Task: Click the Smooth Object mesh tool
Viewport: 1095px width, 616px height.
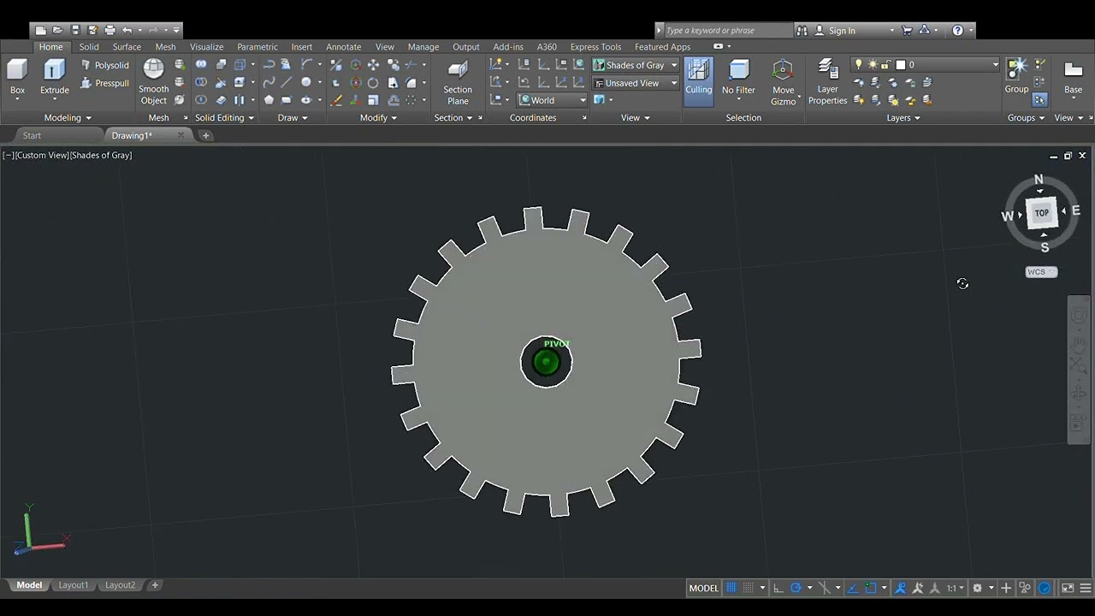Action: (x=154, y=82)
